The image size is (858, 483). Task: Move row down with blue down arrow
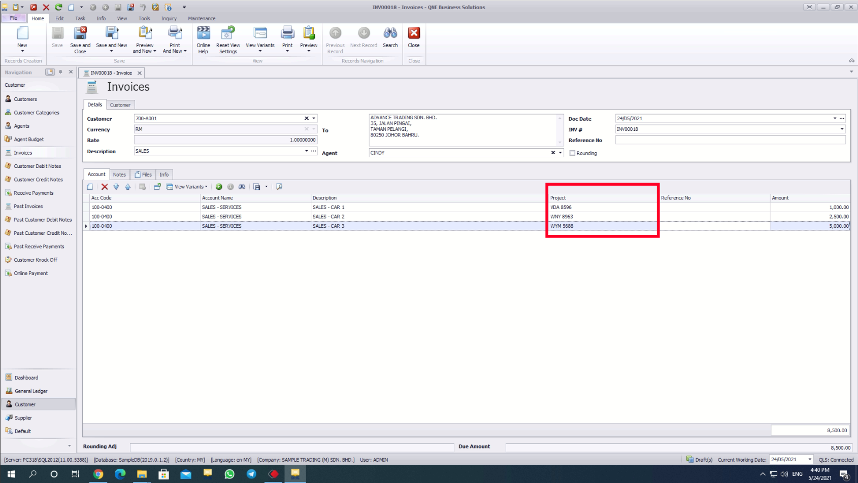click(116, 187)
